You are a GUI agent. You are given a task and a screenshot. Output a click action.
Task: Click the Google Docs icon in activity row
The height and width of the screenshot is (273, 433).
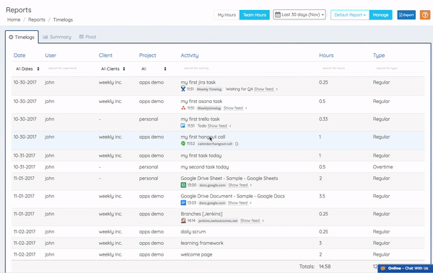183,203
